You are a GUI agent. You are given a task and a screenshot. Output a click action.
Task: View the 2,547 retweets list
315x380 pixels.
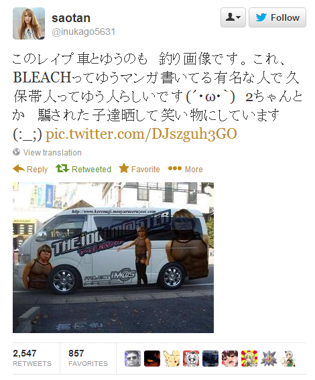tap(32, 358)
